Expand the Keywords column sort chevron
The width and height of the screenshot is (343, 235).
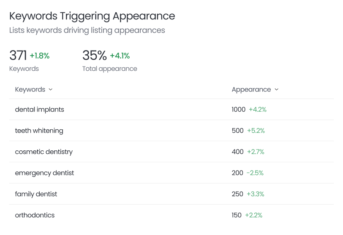[51, 89]
